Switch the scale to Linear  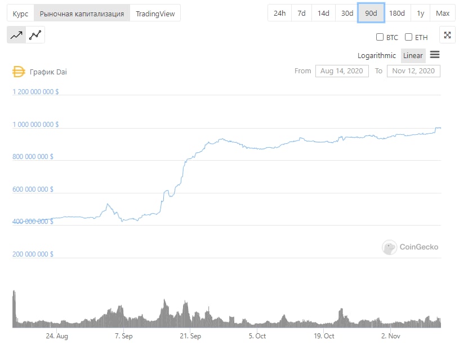413,56
